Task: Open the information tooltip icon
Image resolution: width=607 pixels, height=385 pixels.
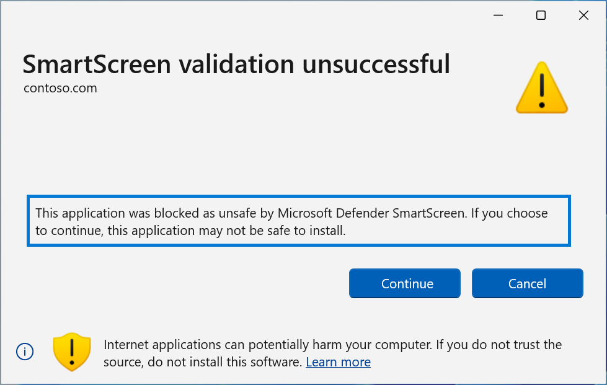Action: click(x=25, y=352)
